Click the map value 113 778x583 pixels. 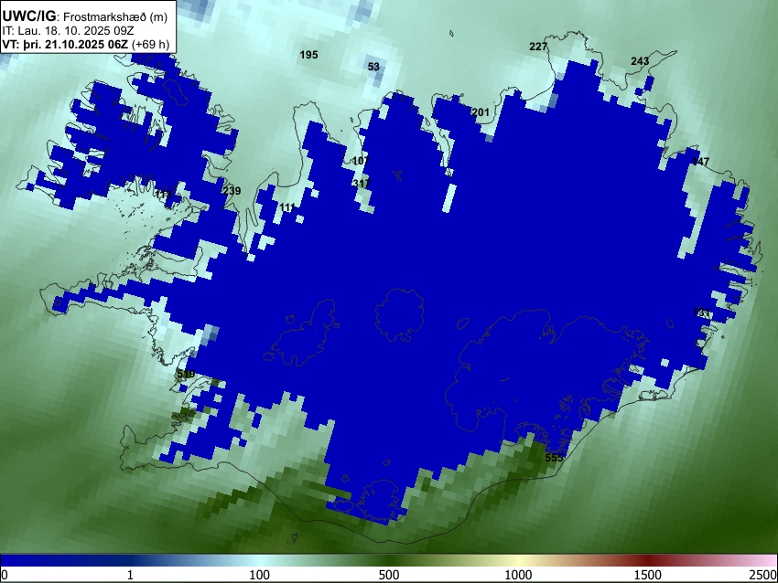[163, 194]
